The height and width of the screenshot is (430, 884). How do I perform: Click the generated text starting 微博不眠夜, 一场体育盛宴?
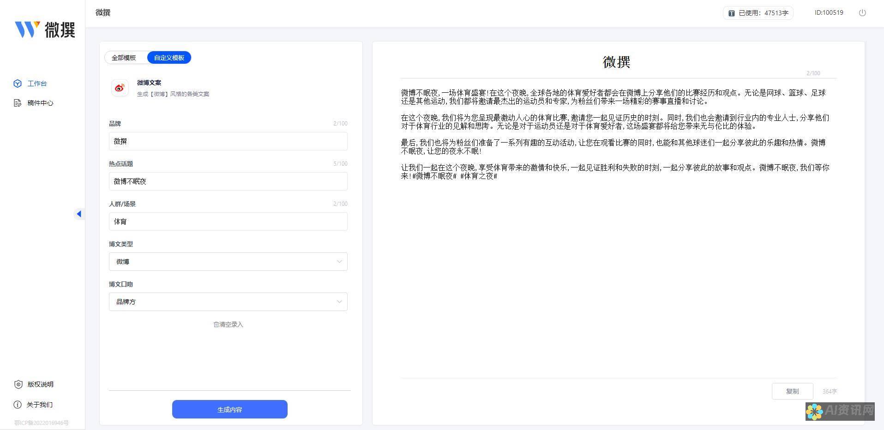pos(613,97)
